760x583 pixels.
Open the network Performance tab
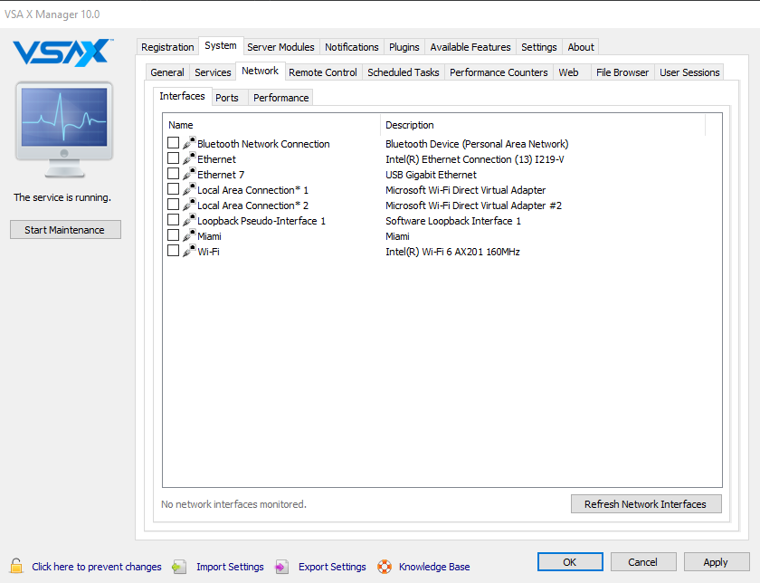280,98
